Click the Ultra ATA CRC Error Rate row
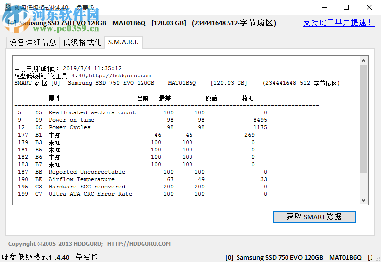Viewport: 381px width, 262px height. 142,194
